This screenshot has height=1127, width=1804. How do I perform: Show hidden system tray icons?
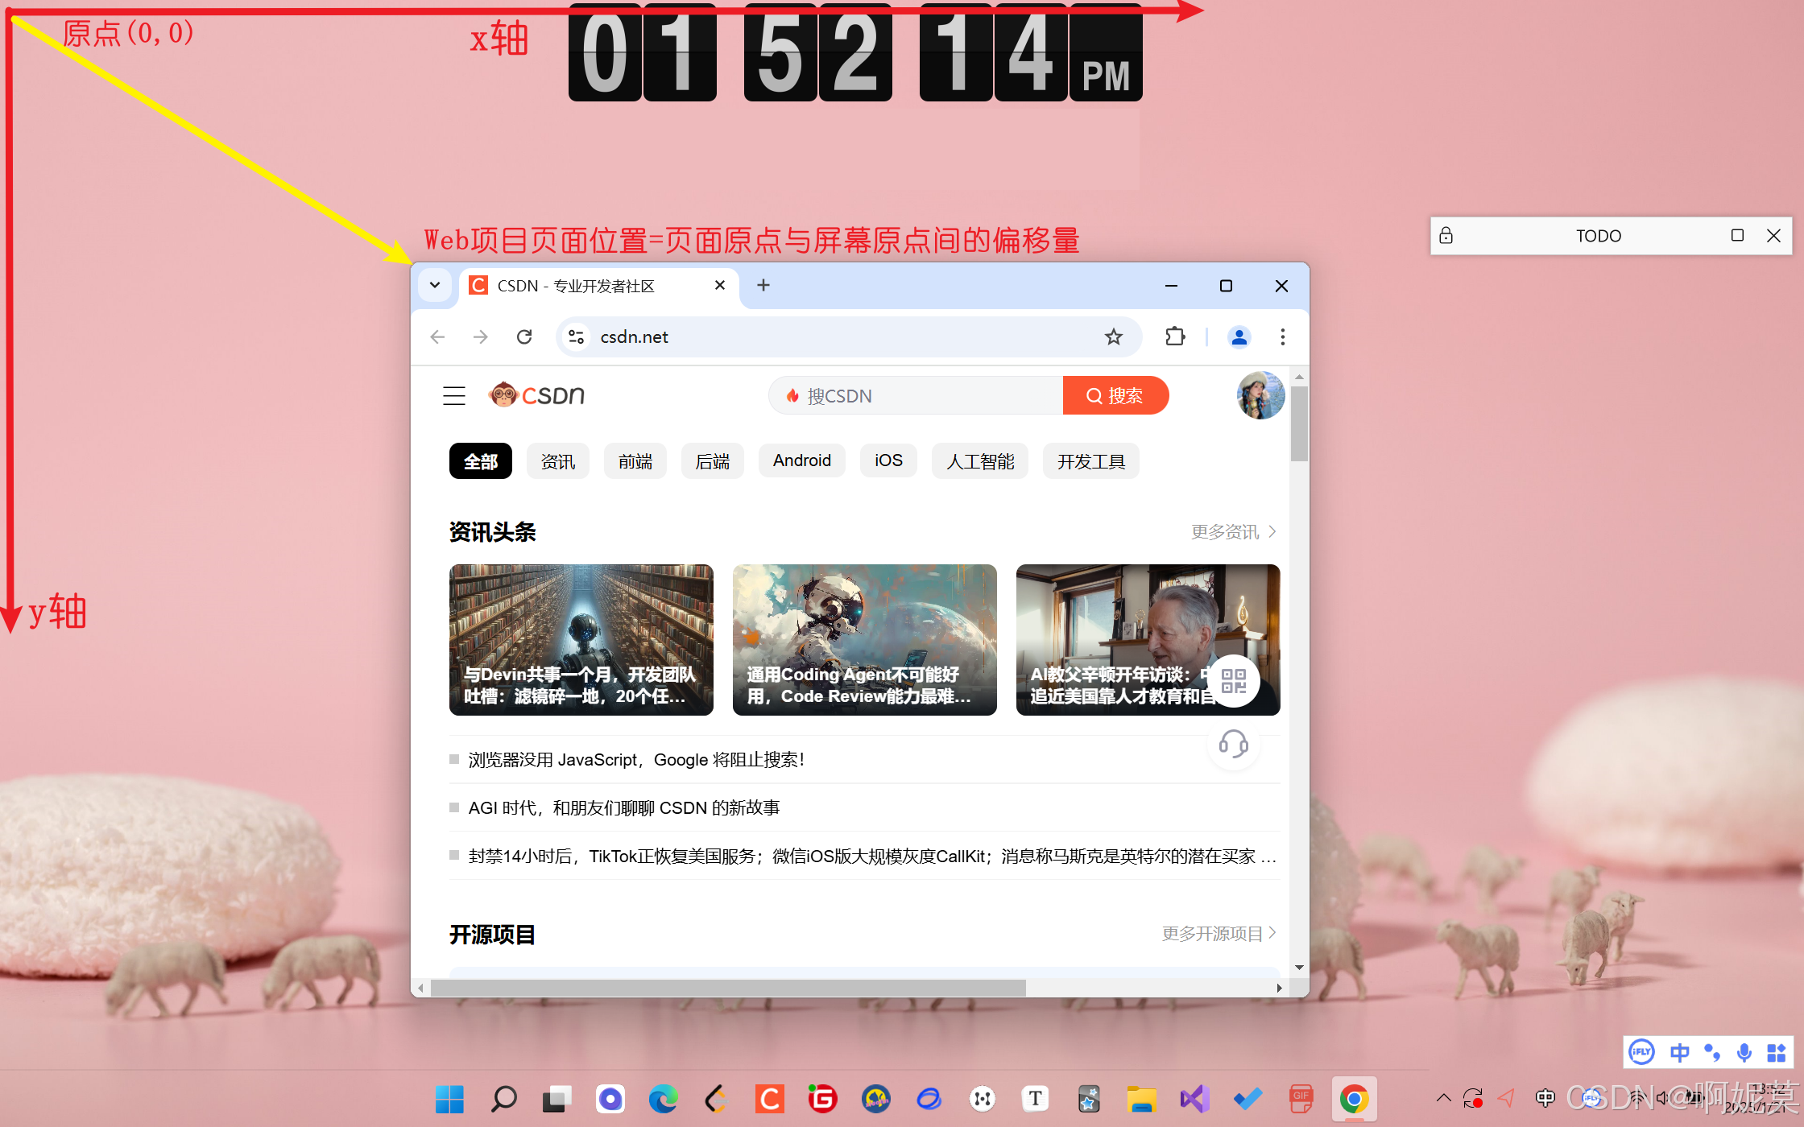tap(1443, 1098)
